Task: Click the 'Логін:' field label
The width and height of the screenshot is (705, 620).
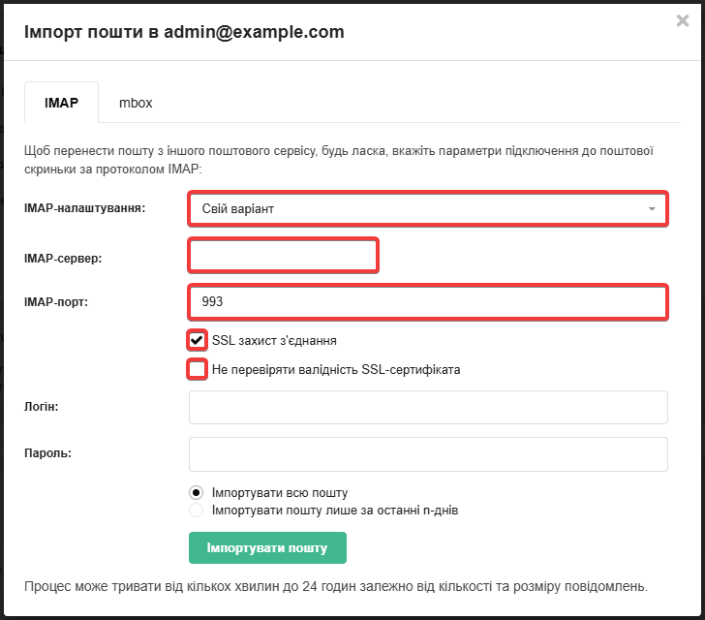Action: (x=41, y=408)
